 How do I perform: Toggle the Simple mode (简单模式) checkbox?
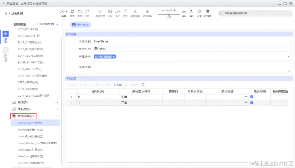click(x=52, y=24)
